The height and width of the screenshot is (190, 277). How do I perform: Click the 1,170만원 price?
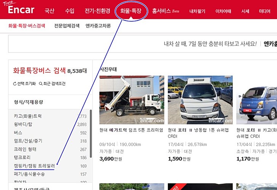pyautogui.click(x=248, y=159)
